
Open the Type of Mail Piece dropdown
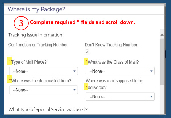point(44,71)
